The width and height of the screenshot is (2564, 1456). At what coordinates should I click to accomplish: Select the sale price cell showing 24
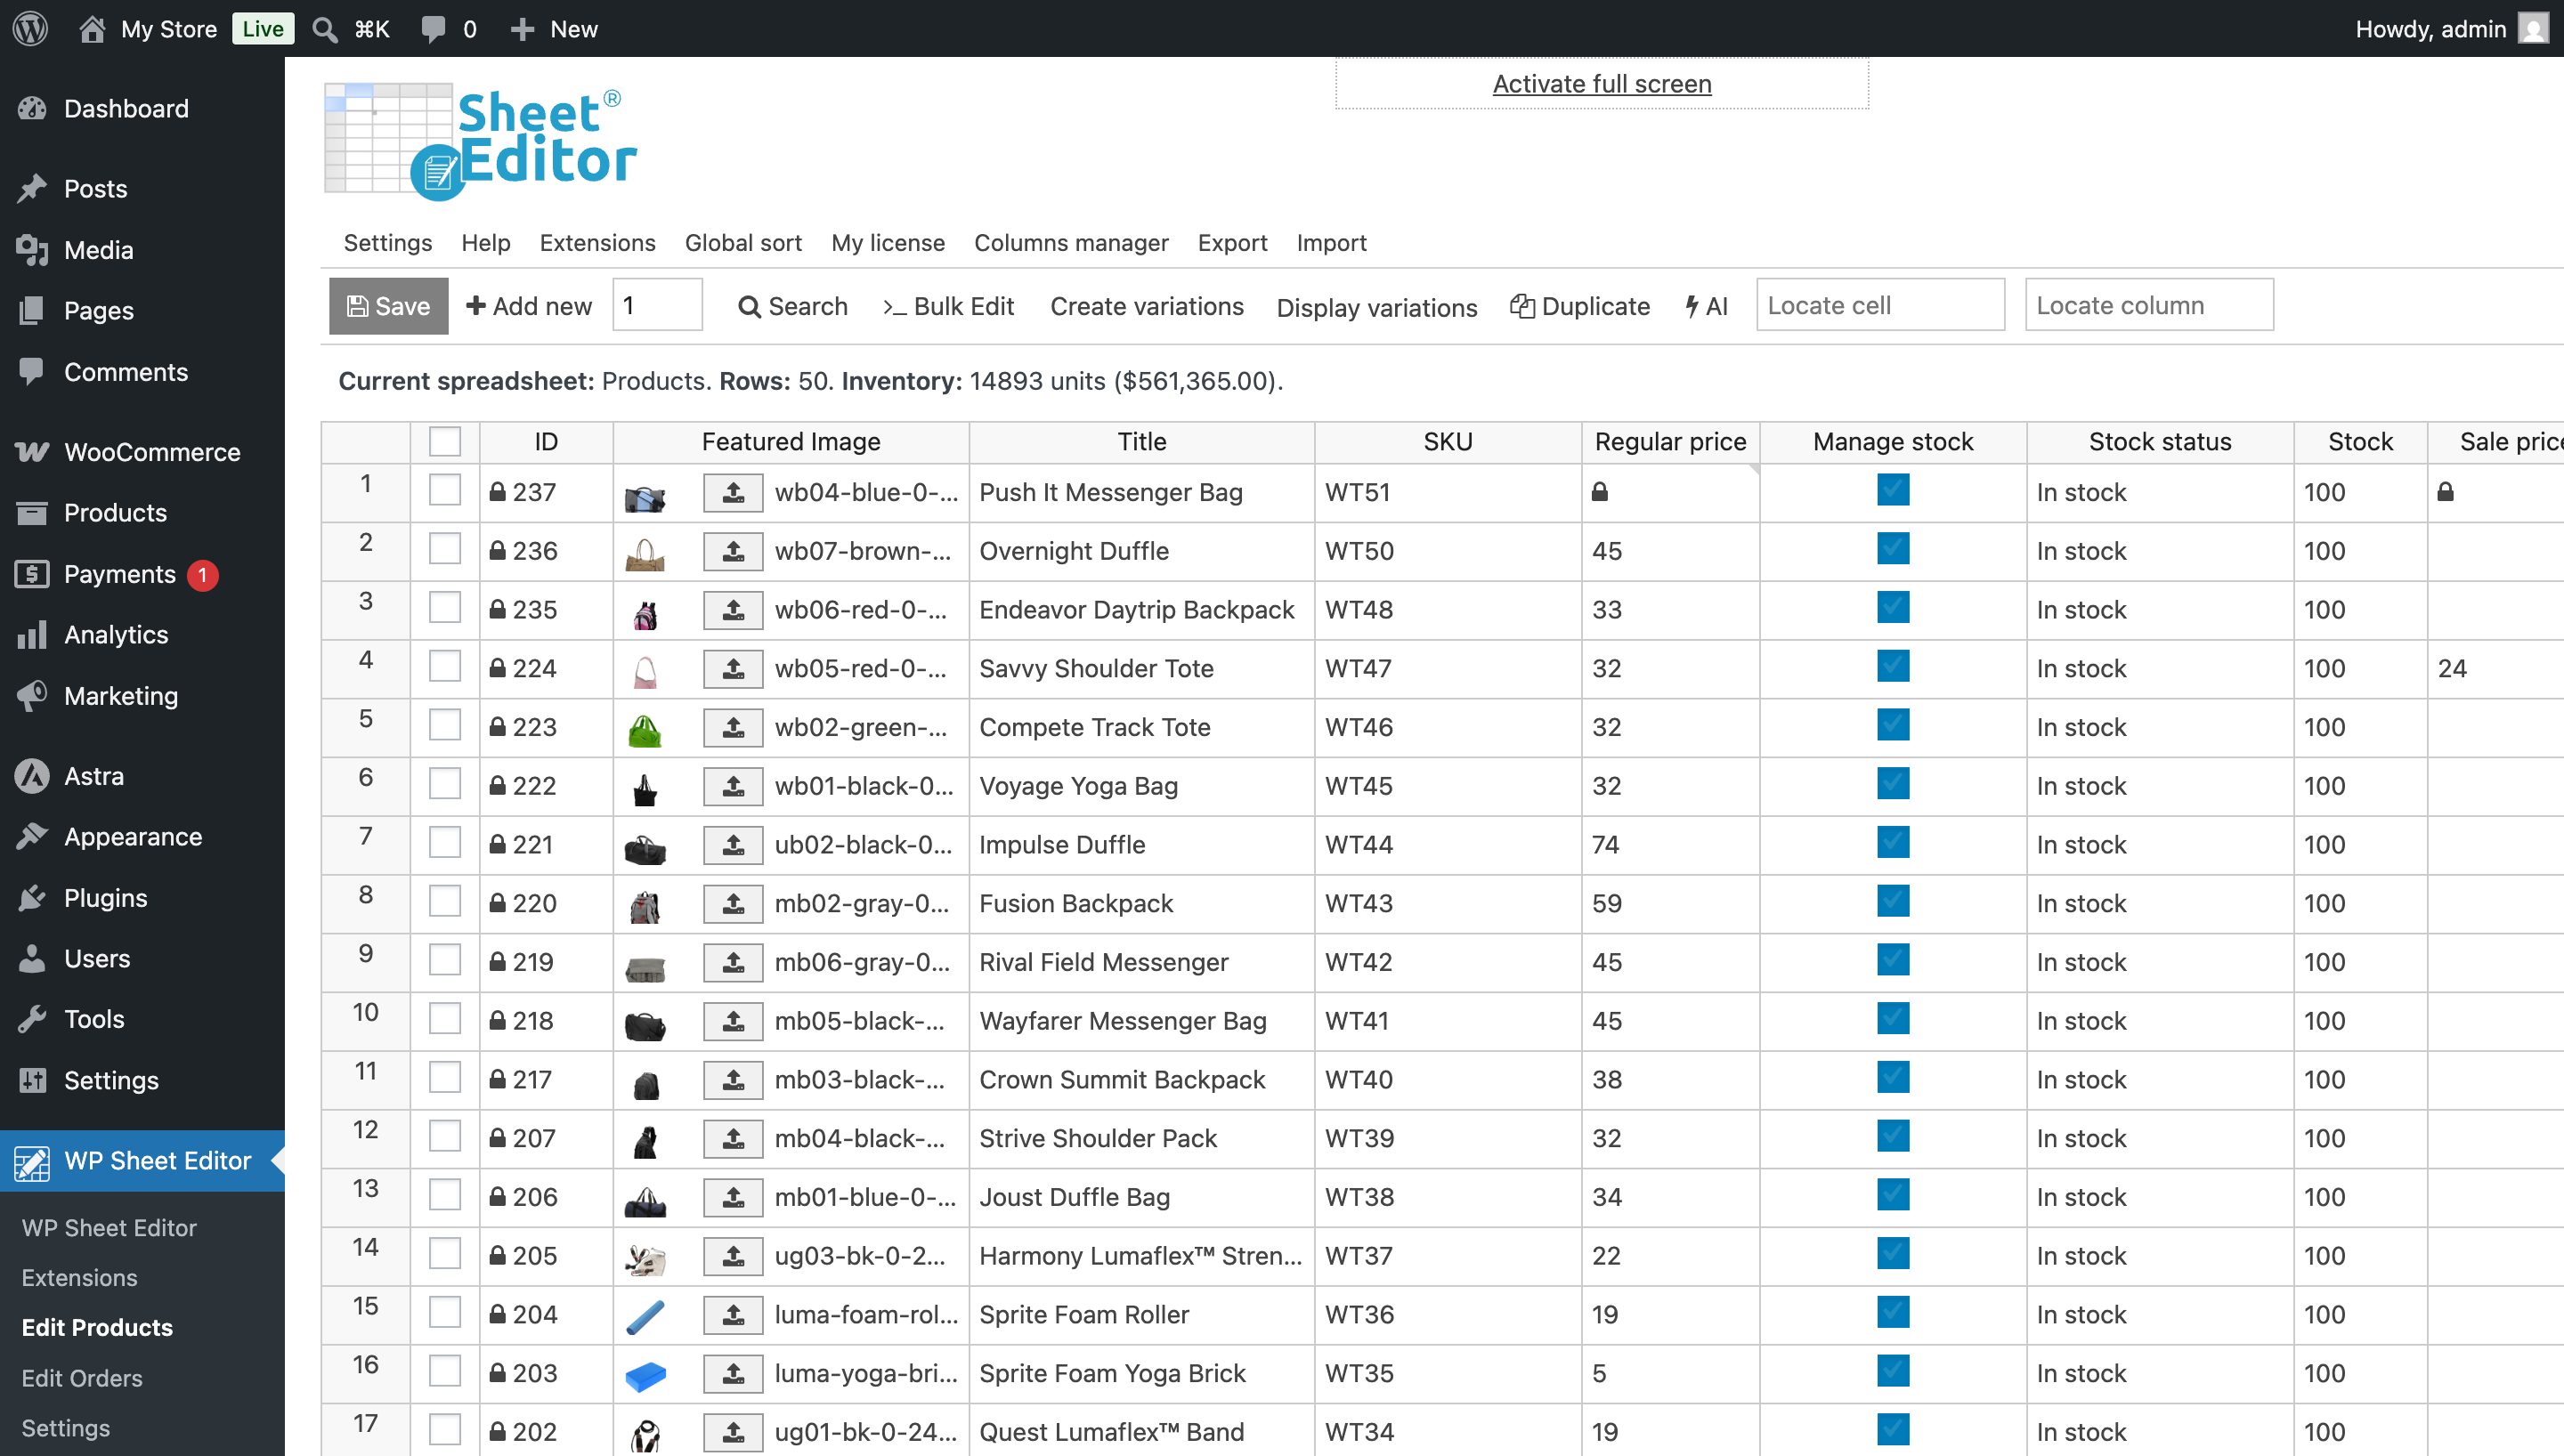coord(2496,668)
